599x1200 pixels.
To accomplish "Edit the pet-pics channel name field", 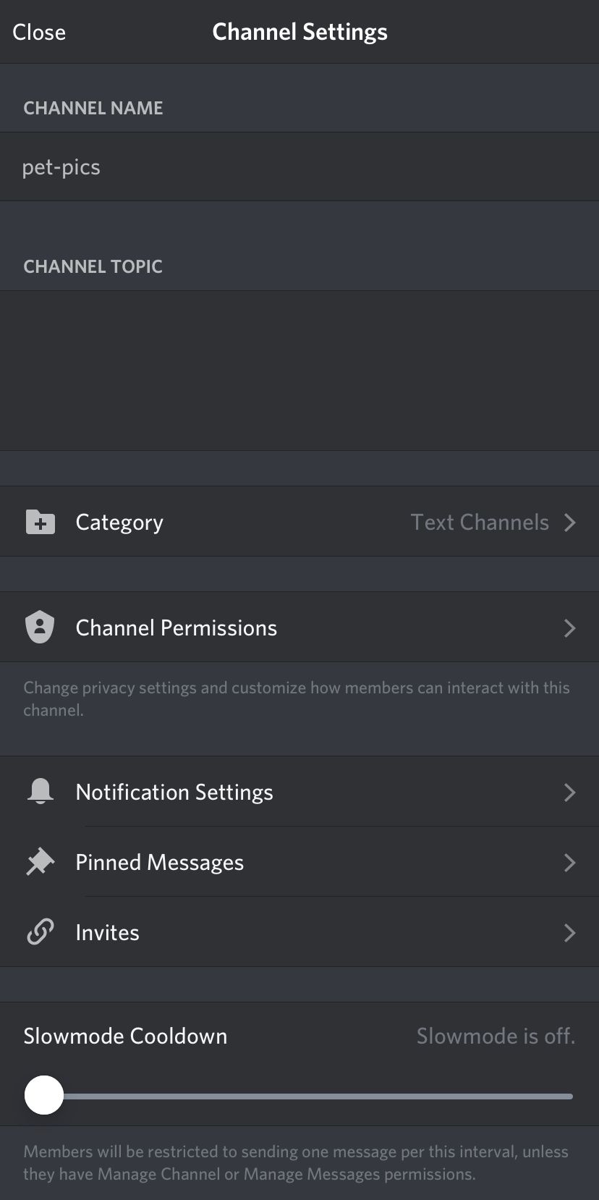I will point(299,166).
